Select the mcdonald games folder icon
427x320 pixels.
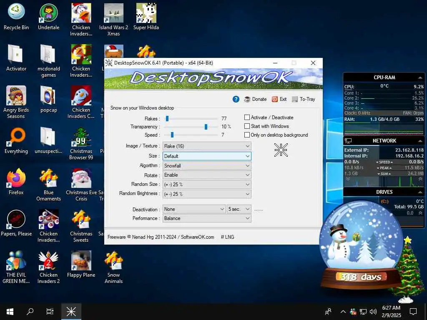[x=48, y=61]
